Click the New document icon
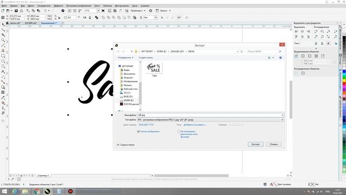346x195 pixels. pos(3,11)
